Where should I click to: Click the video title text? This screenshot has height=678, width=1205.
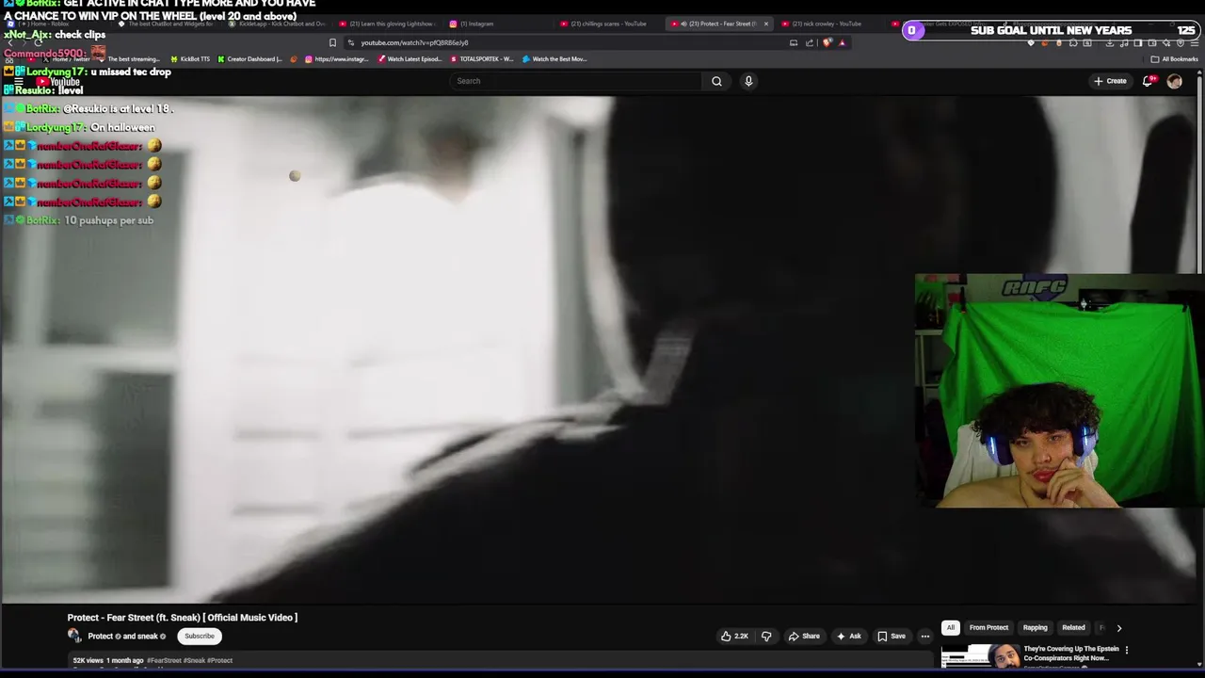(x=182, y=618)
